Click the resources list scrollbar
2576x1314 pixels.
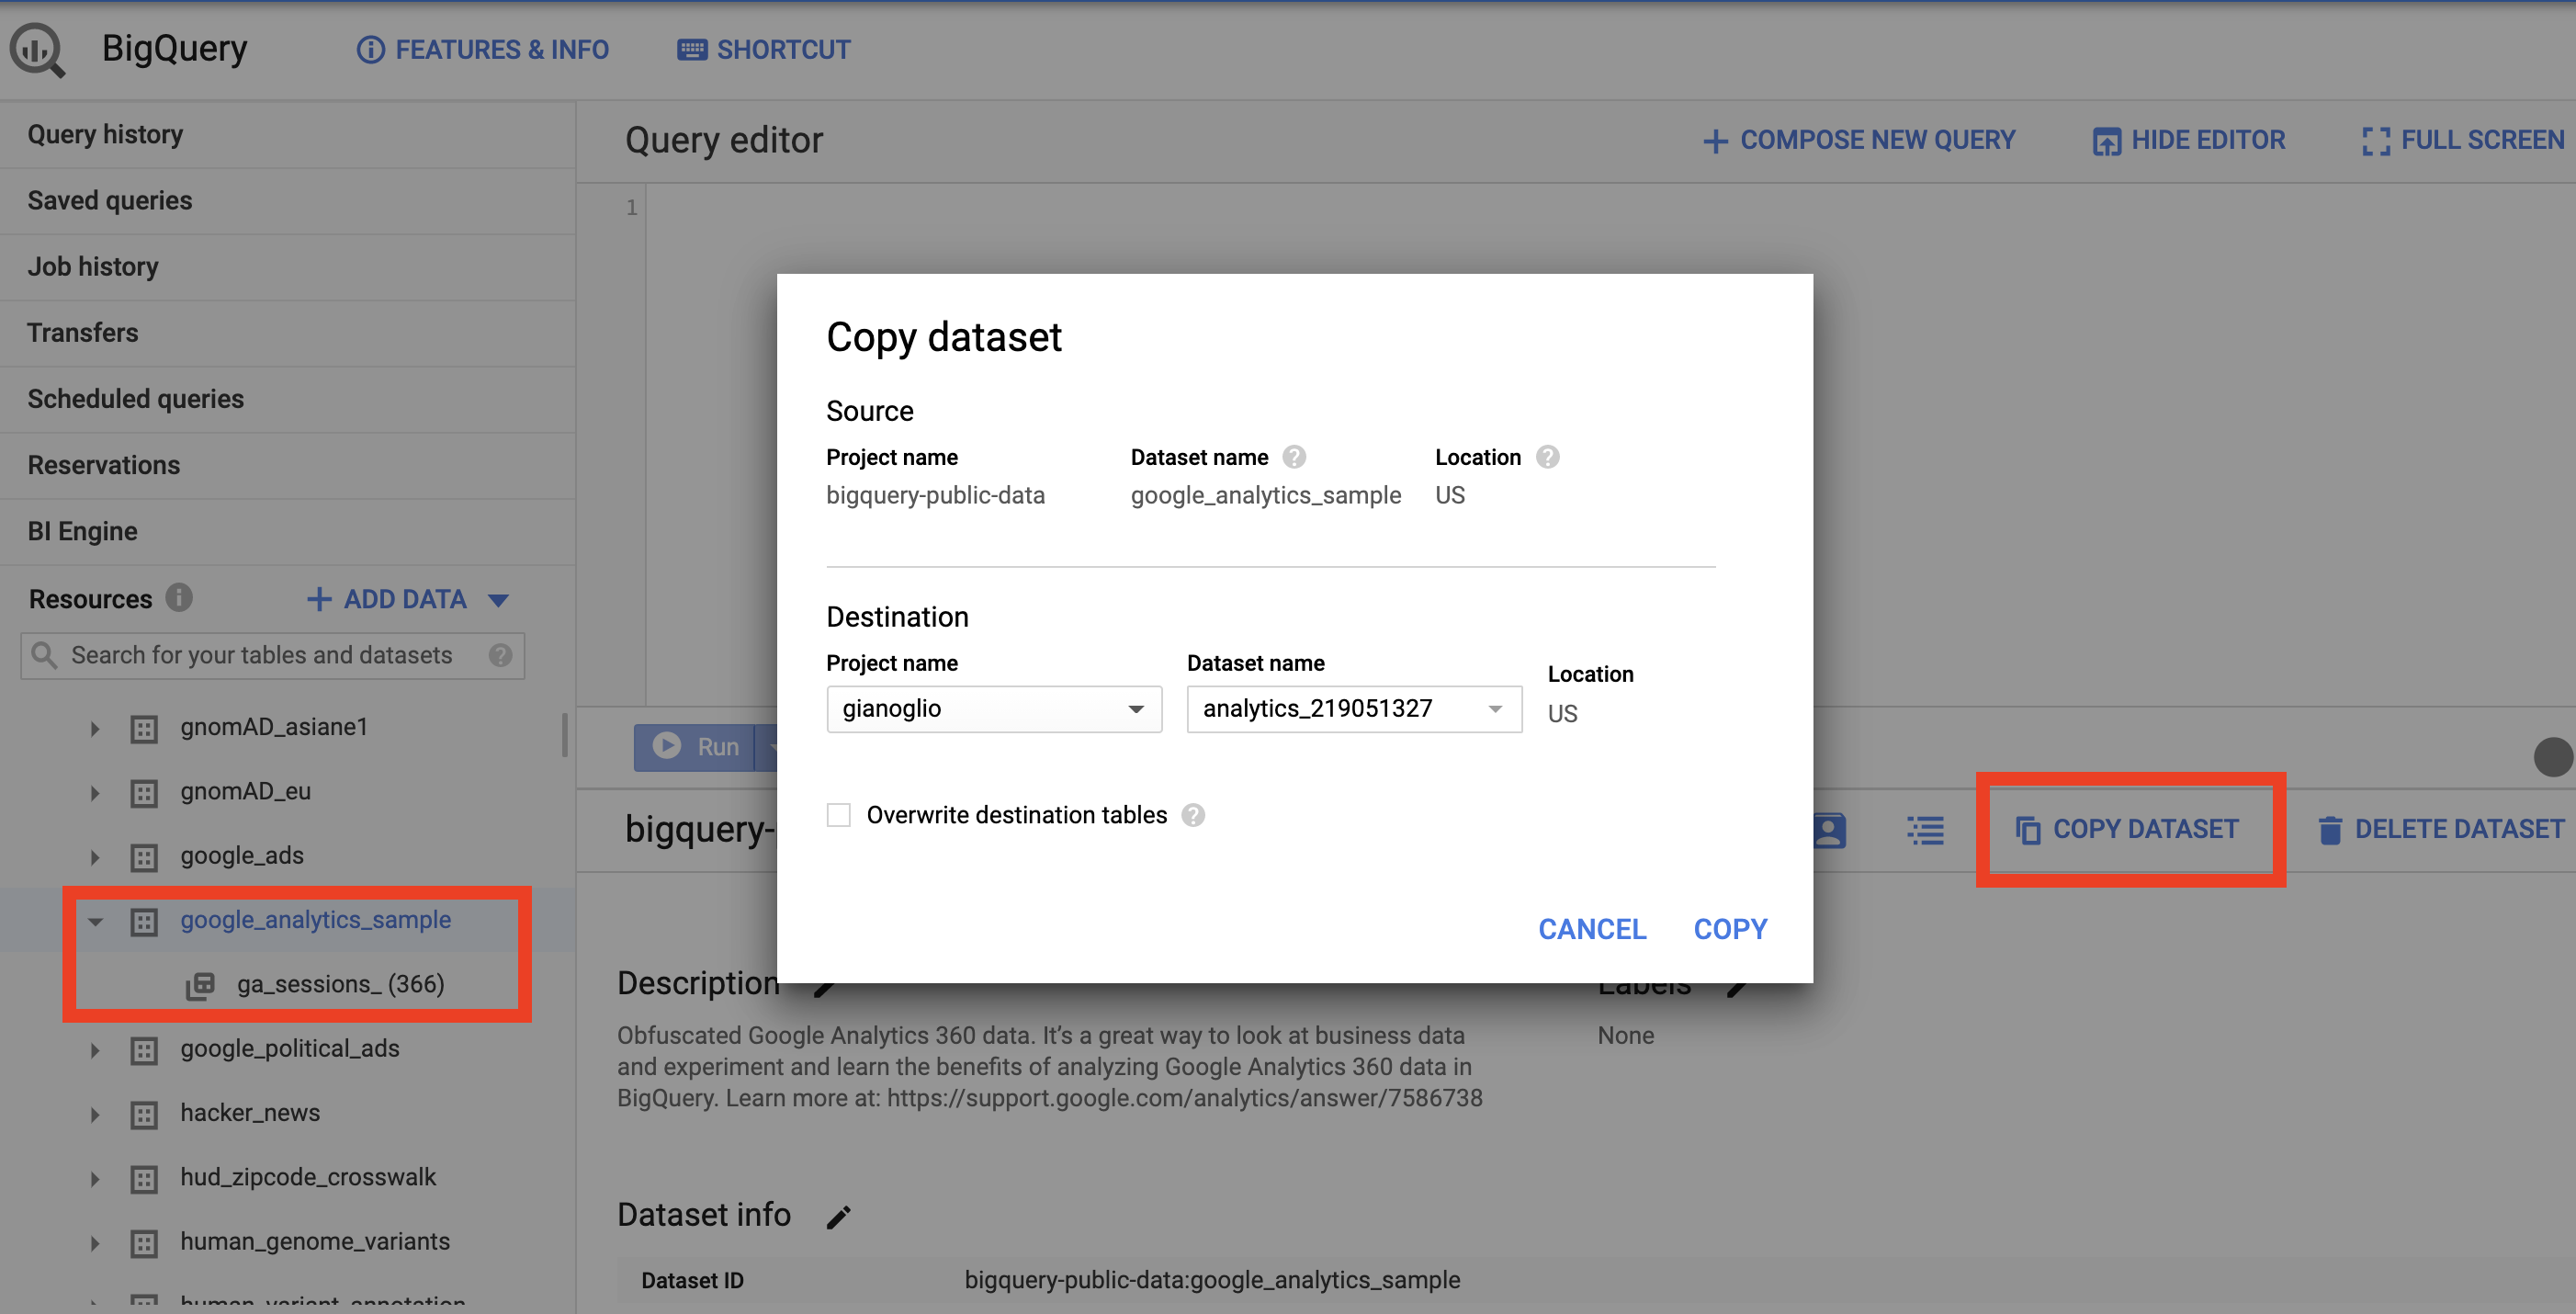(565, 735)
